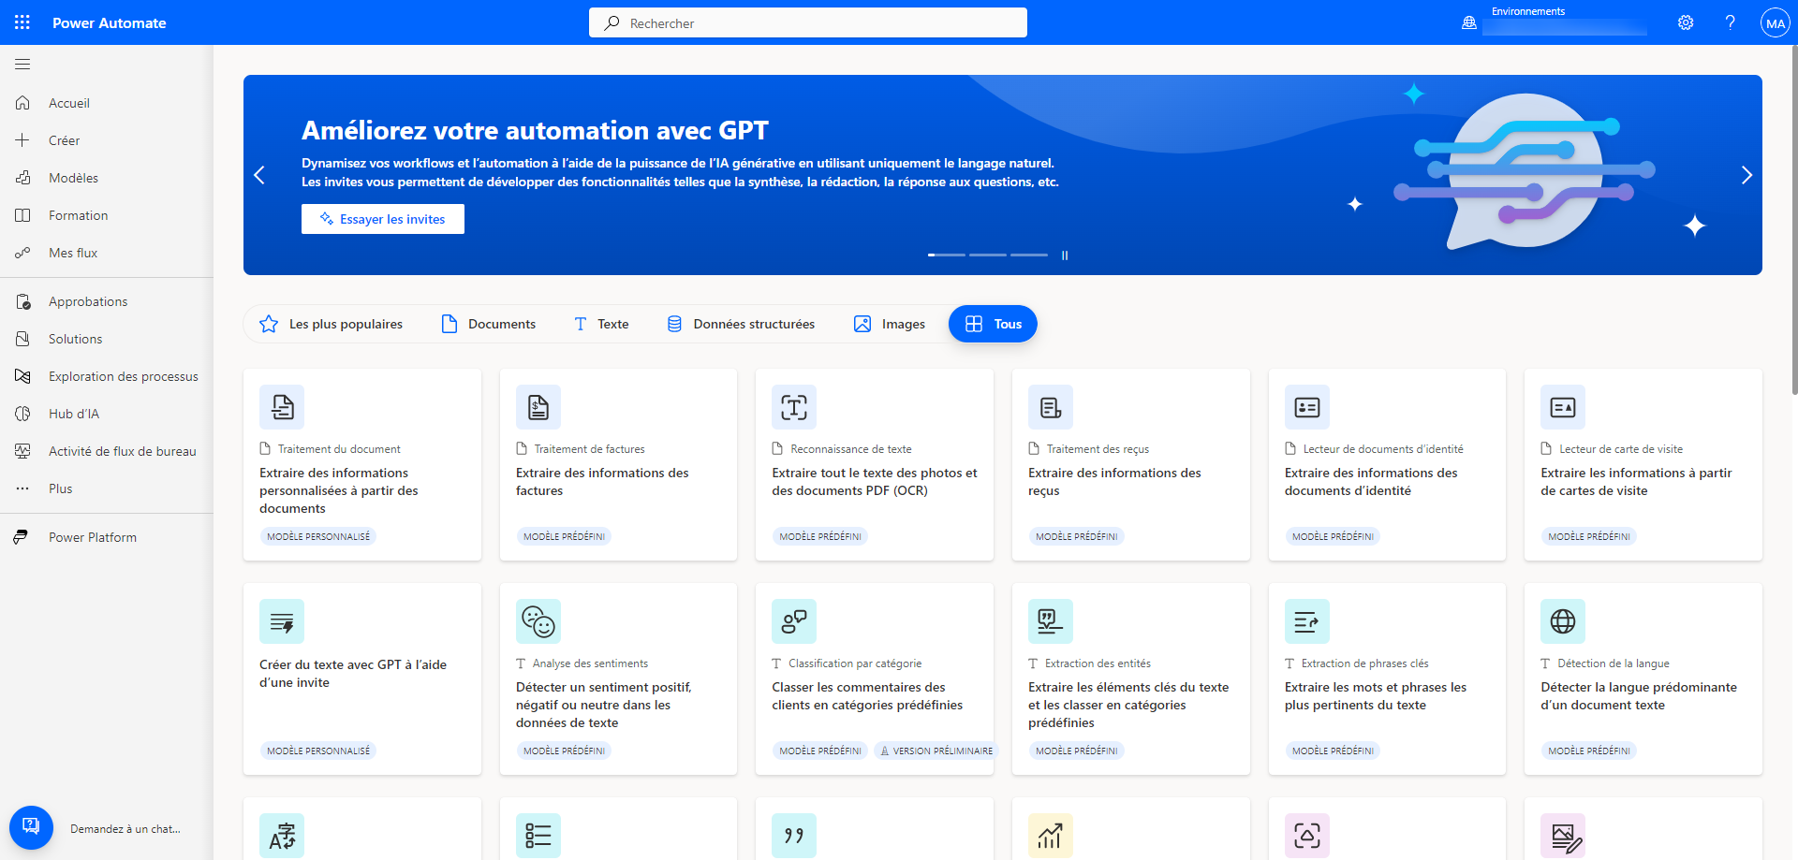Screen dimensions: 1798x860
Task: Click the Classification par catégorie icon
Action: [794, 621]
